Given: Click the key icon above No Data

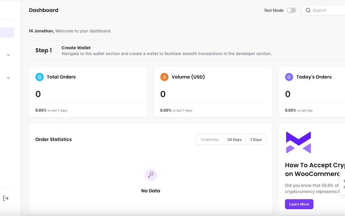Looking at the screenshot, I should coord(151,175).
